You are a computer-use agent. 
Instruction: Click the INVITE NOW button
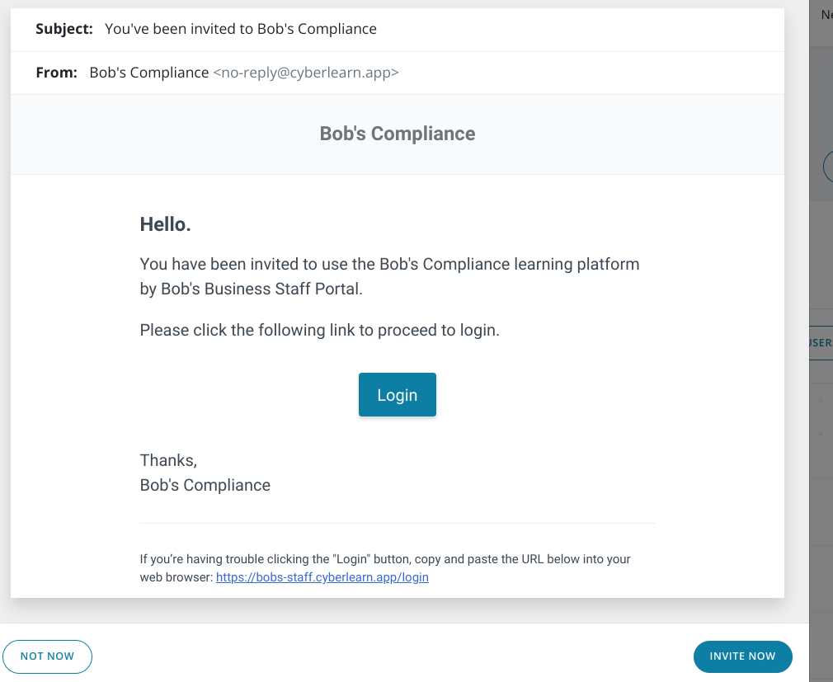[x=742, y=656]
